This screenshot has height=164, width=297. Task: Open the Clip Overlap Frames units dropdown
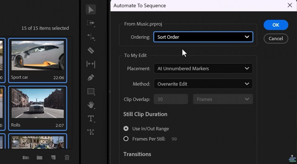pyautogui.click(x=223, y=99)
